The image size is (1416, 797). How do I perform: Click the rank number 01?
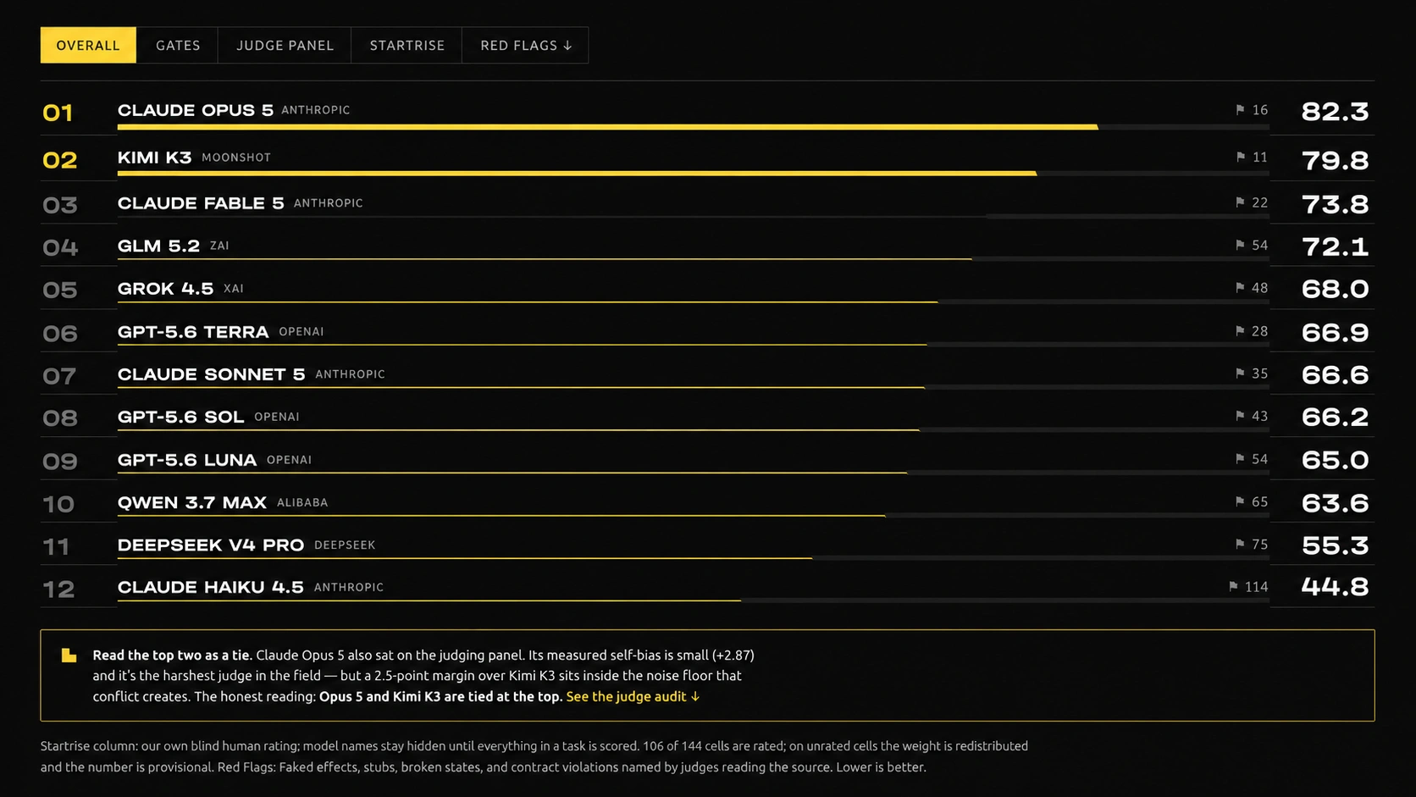[58, 113]
